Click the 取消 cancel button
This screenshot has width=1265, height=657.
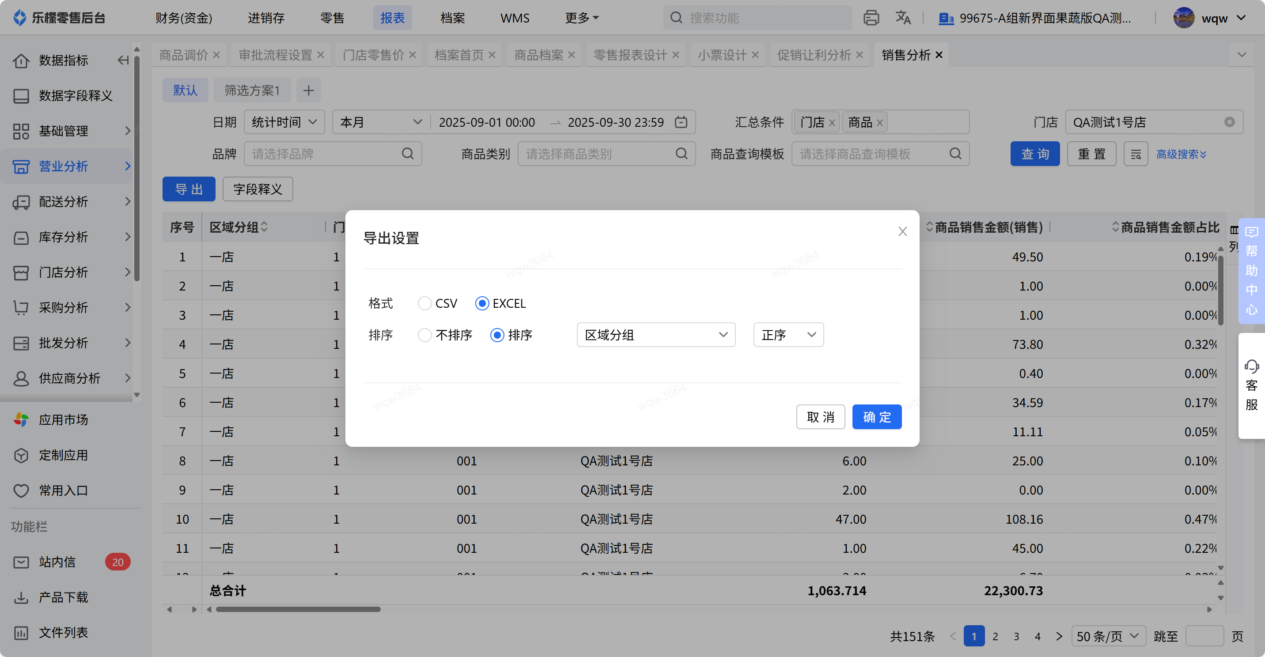click(820, 417)
